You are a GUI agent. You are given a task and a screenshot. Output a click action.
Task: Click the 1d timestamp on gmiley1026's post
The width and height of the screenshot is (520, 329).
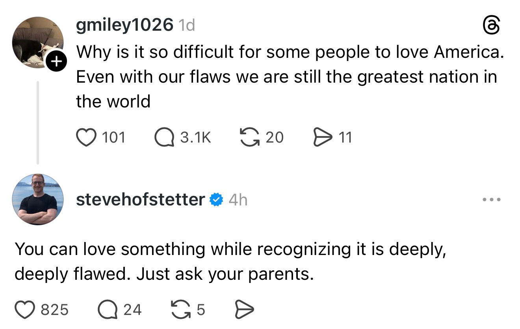tap(187, 26)
